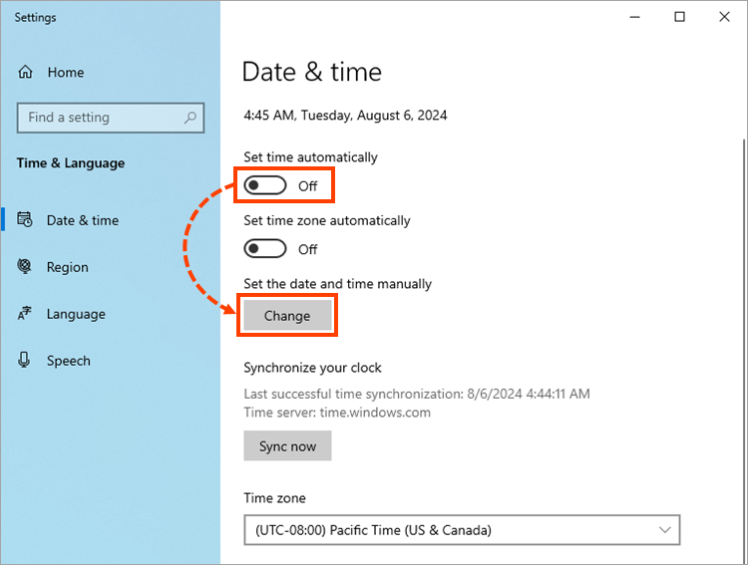
Task: Click the vertical scrollbar on right
Action: point(744,351)
